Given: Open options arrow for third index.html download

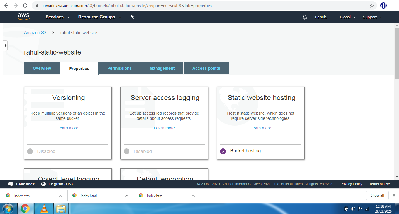Looking at the screenshot, I should point(193,196).
